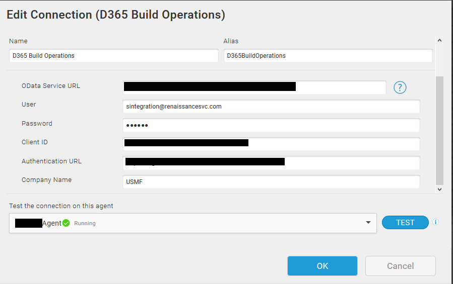The image size is (453, 284).
Task: Click the 'OData Service URL' label
Action: coord(51,85)
